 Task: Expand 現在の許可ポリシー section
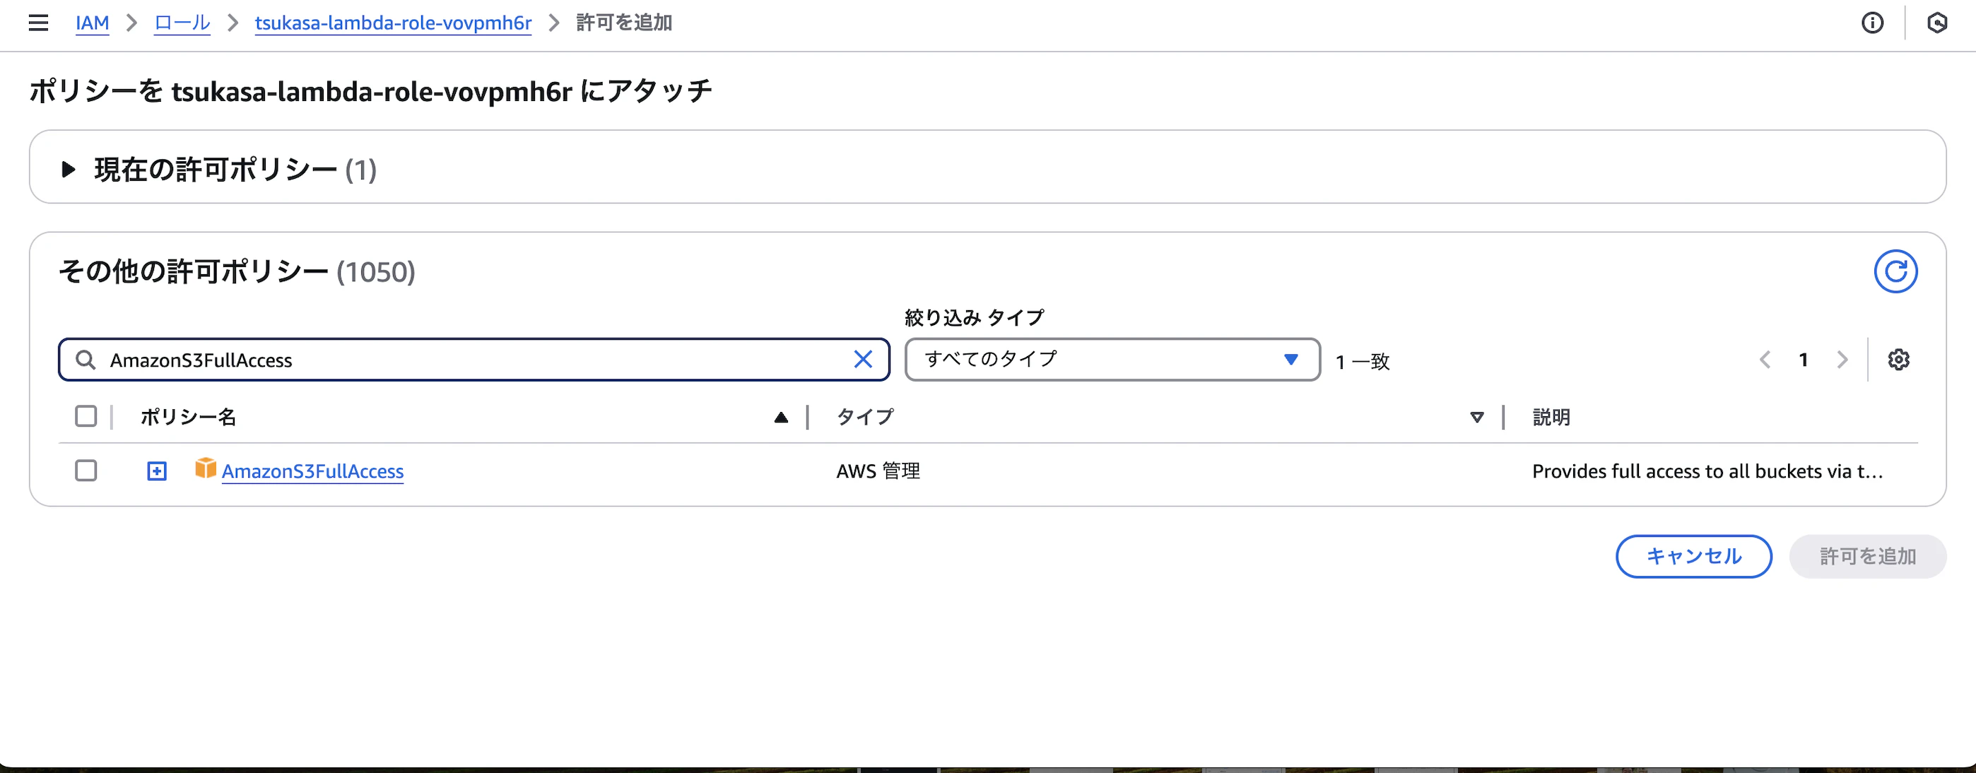[69, 170]
